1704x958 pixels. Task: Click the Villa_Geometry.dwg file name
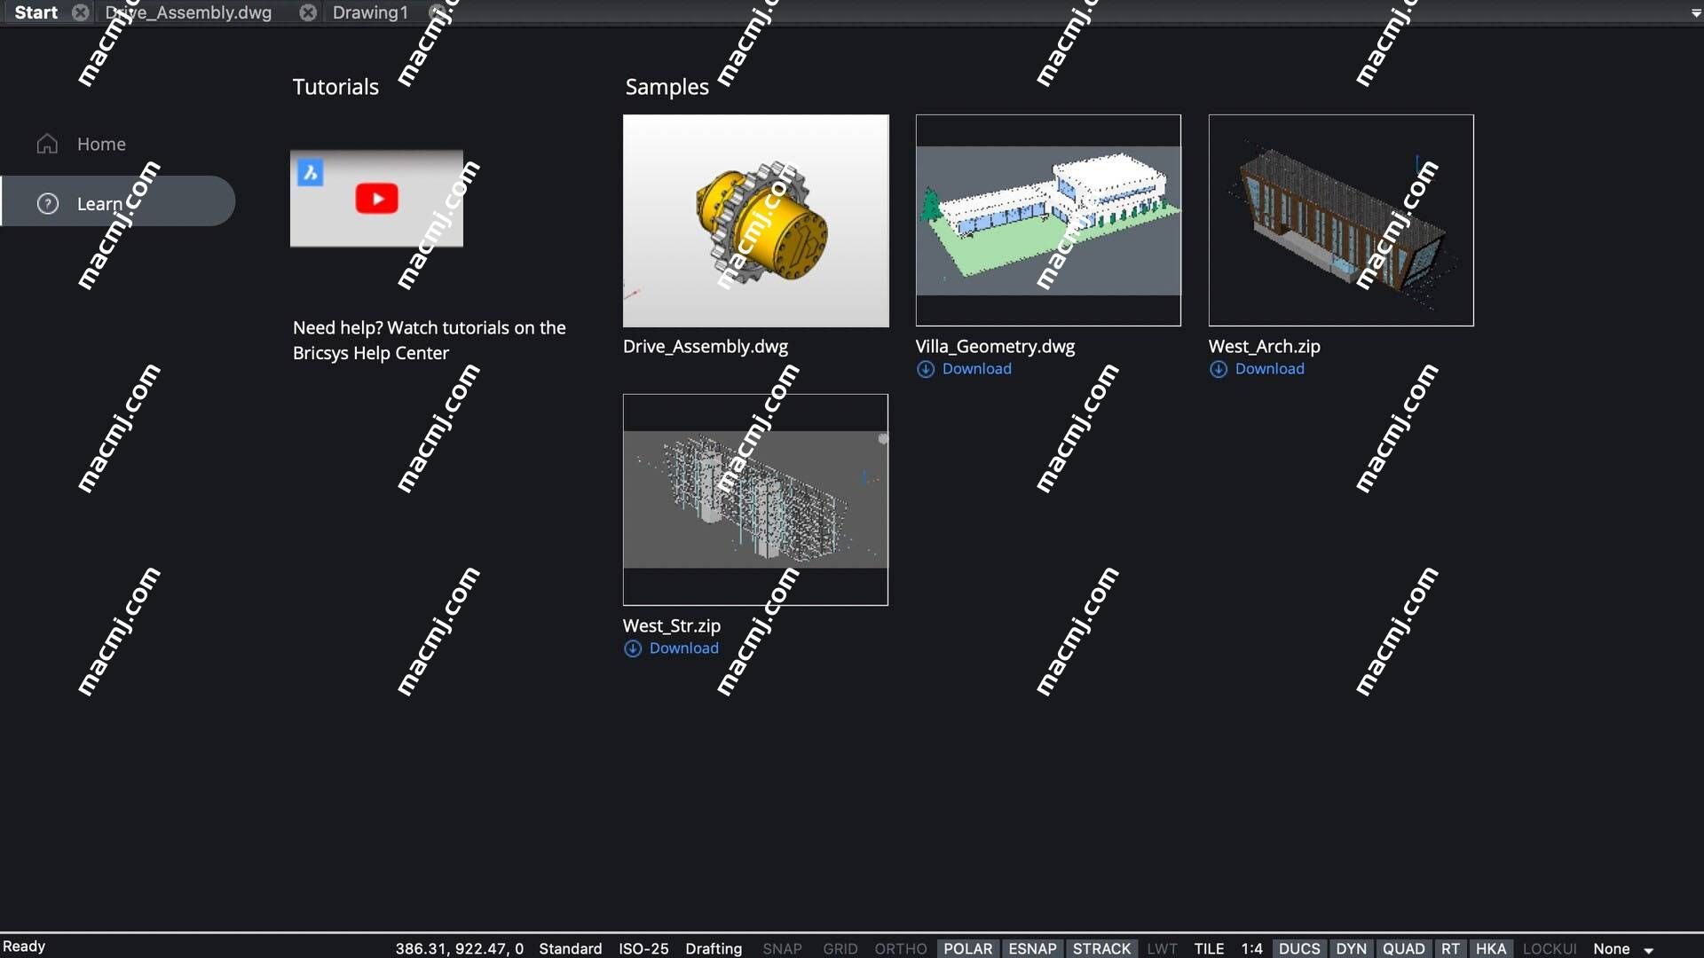[995, 346]
